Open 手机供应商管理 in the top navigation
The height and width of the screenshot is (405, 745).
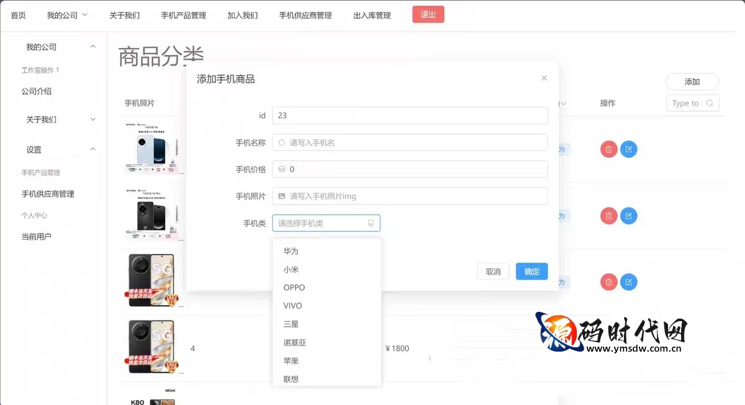[305, 15]
